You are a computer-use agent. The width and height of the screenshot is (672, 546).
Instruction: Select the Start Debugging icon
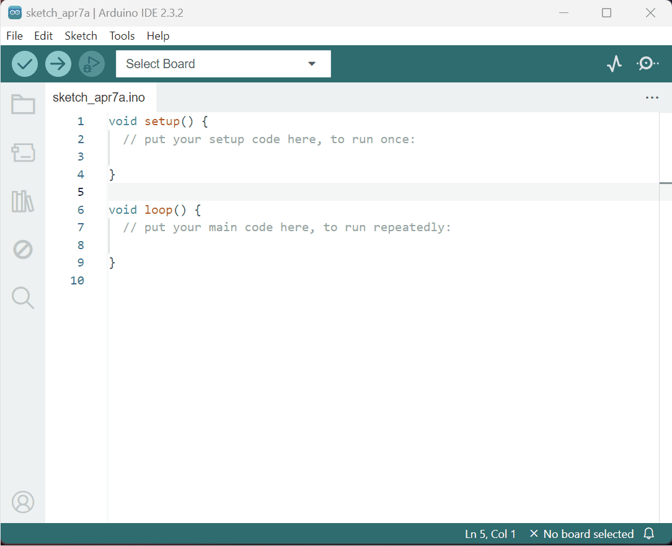[x=92, y=63]
